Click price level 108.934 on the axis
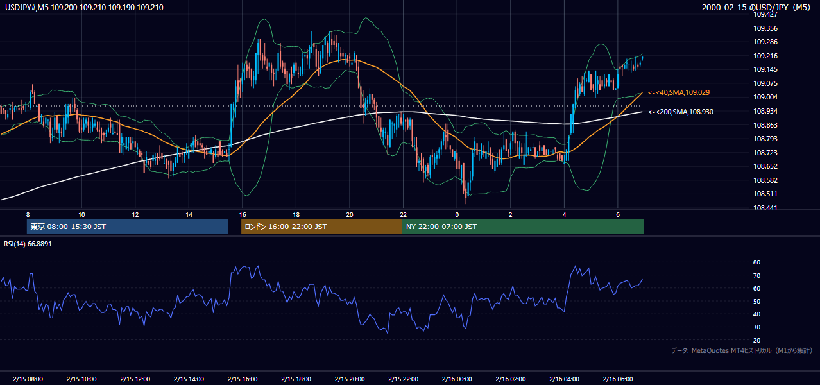This screenshot has height=385, width=820. [x=765, y=111]
